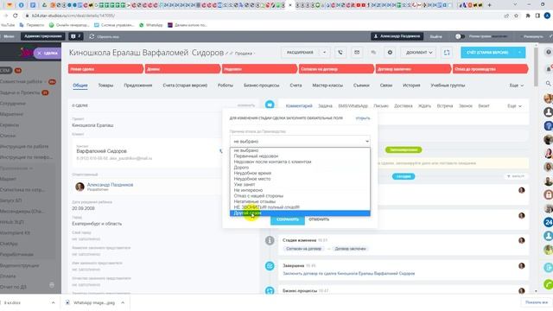Image resolution: width=553 pixels, height=311 pixels.
Task: Open Александр Паздников avatar in the responsible field
Action: (79, 187)
